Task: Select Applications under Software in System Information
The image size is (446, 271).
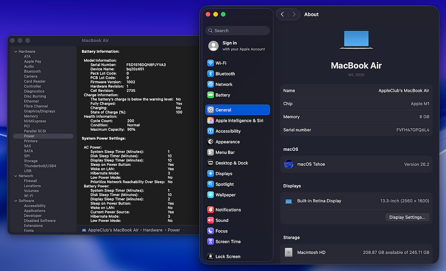Action: click(35, 211)
